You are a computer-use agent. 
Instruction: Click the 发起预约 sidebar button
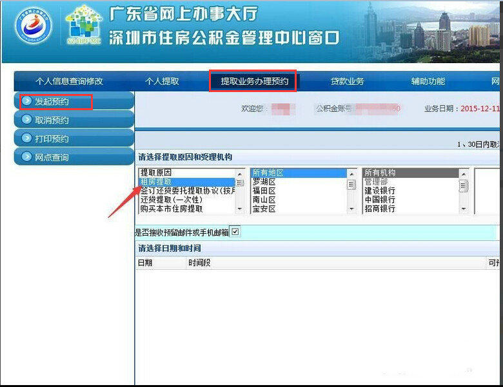tap(74, 101)
